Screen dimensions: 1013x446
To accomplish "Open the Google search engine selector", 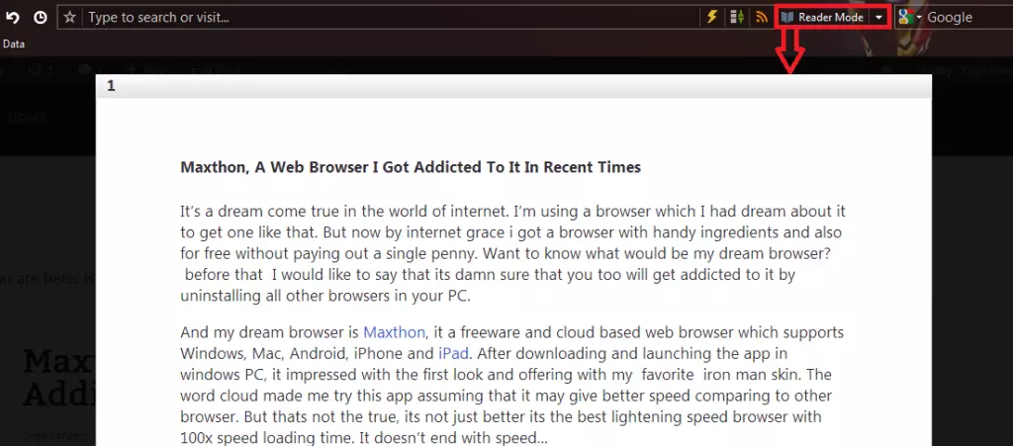I will click(x=910, y=18).
